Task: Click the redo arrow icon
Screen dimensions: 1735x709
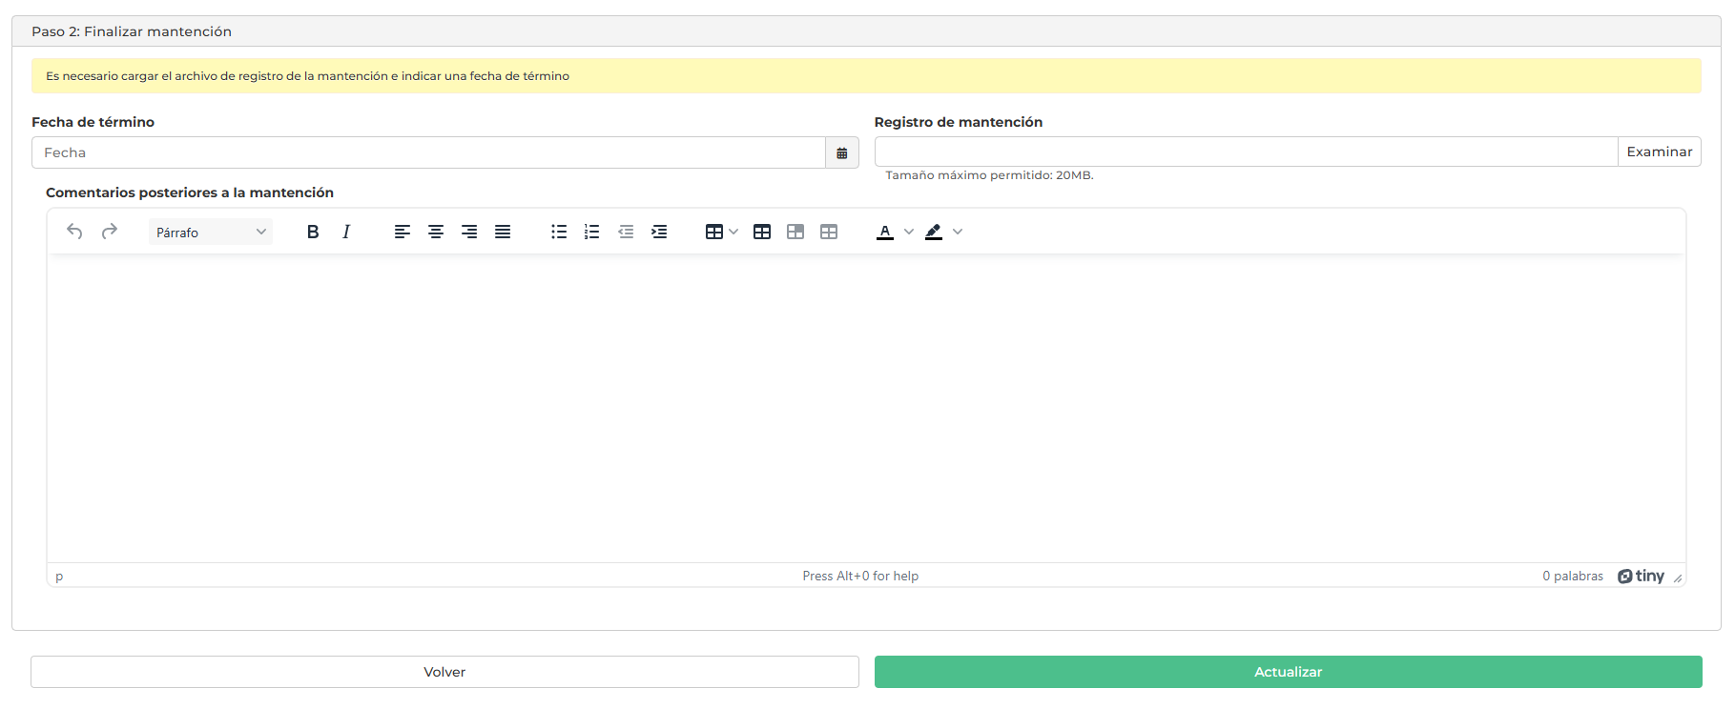Action: (110, 232)
